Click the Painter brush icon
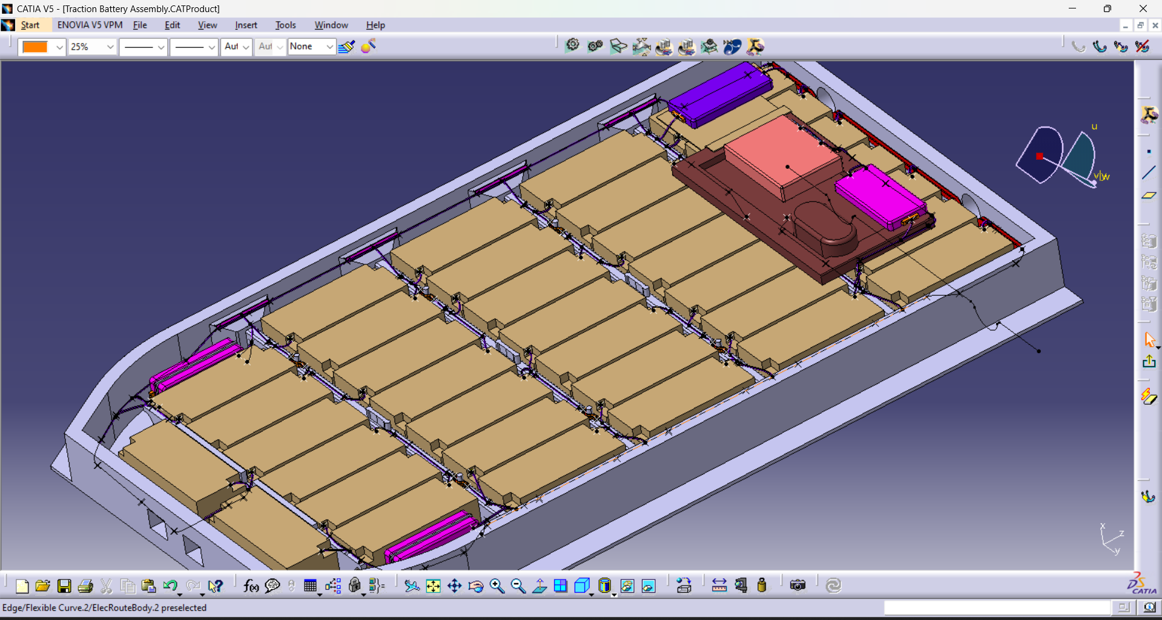The height and width of the screenshot is (620, 1162). pos(346,47)
